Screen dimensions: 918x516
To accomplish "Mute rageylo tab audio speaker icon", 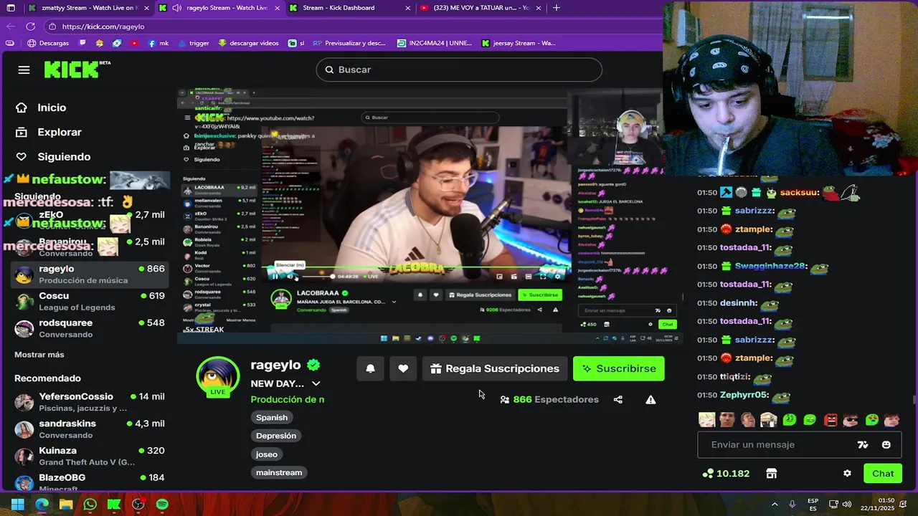I will point(177,8).
